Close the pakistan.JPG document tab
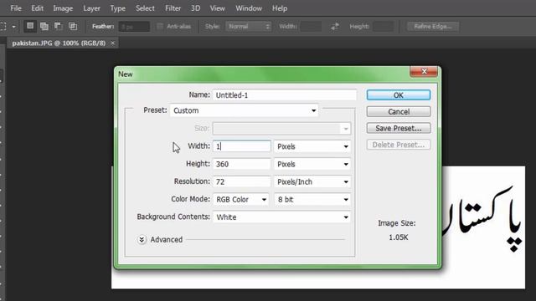536x301 pixels. (112, 43)
